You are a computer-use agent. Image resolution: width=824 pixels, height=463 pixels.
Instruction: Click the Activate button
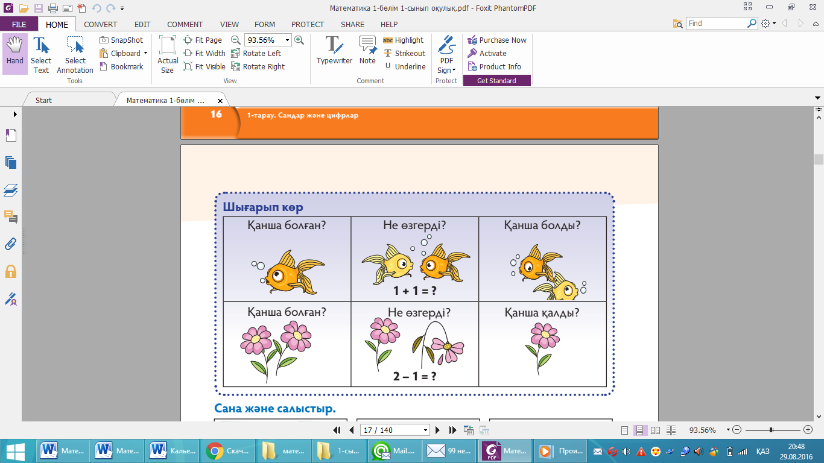[x=487, y=53]
